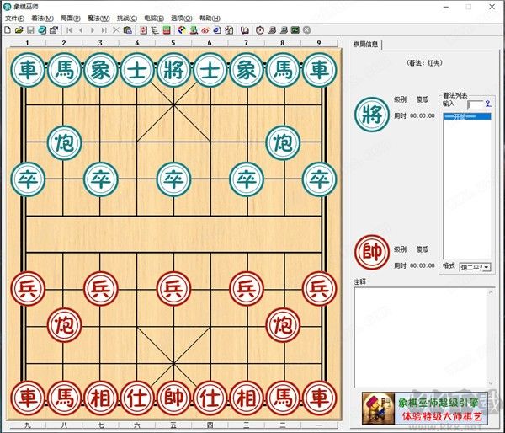Open the 文件 menu

tap(14, 18)
